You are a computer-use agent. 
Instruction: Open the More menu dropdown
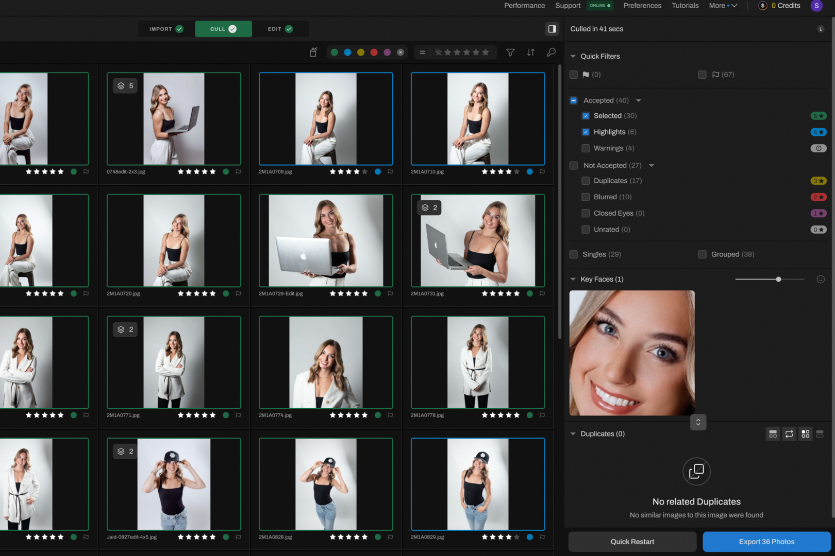(723, 6)
